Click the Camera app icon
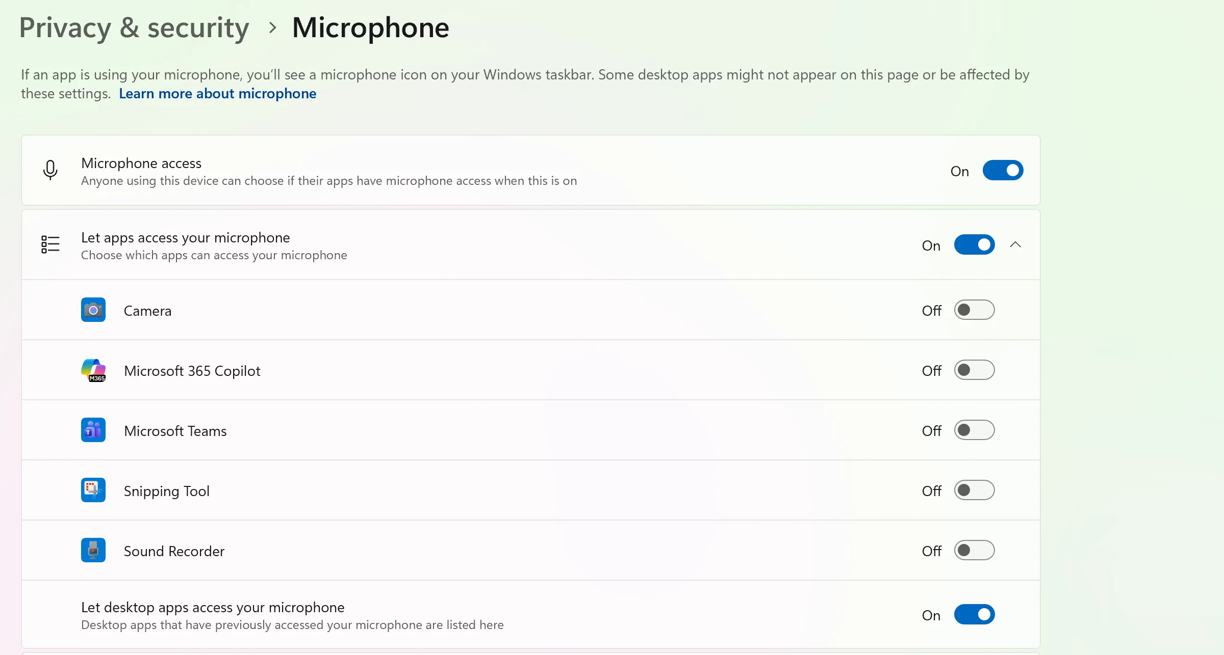Image resolution: width=1224 pixels, height=655 pixels. click(x=93, y=310)
